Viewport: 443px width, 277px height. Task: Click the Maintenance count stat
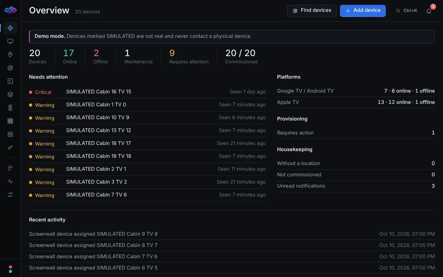click(138, 57)
